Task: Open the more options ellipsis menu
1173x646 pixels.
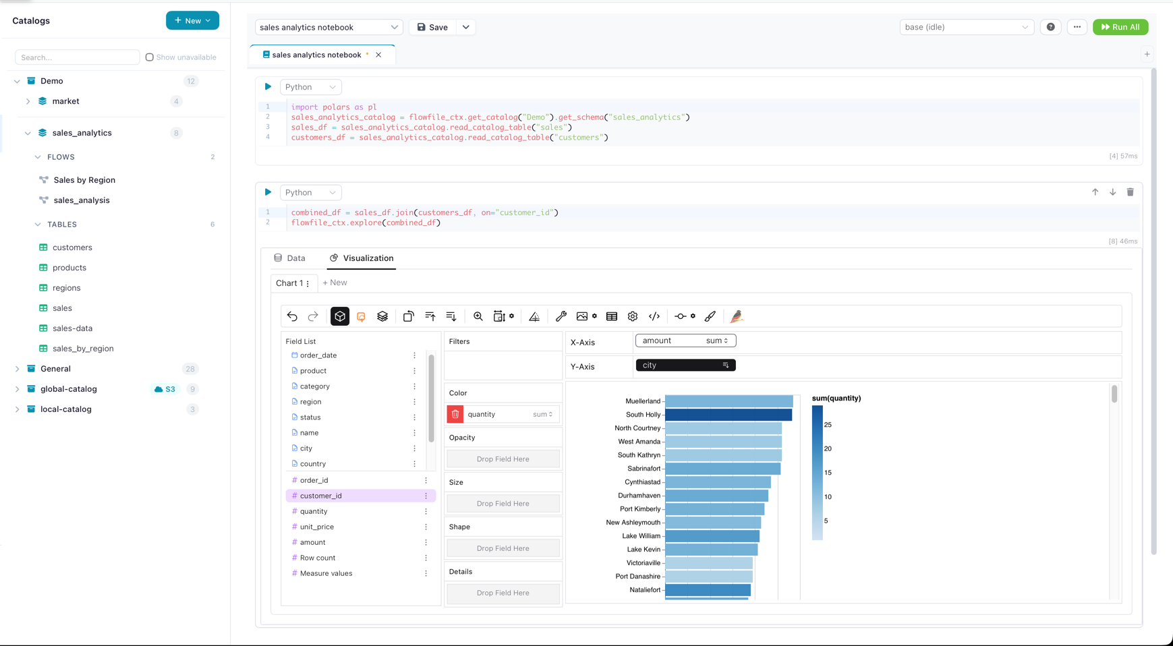Action: click(x=1077, y=27)
